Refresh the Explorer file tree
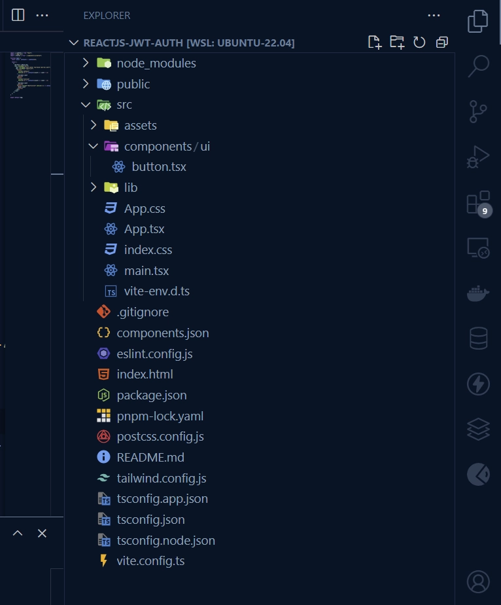 (419, 43)
